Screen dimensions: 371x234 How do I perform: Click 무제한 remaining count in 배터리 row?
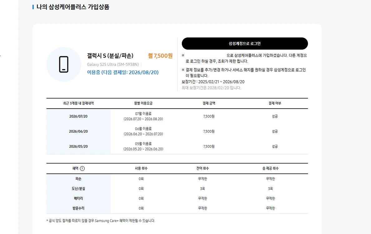[x=203, y=198]
